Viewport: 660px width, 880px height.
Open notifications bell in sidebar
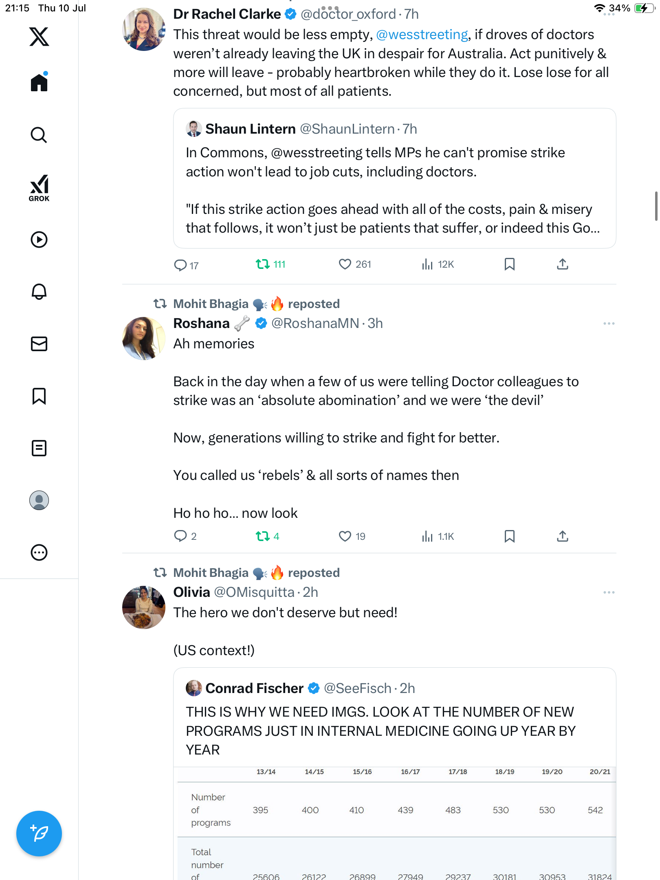pyautogui.click(x=39, y=292)
